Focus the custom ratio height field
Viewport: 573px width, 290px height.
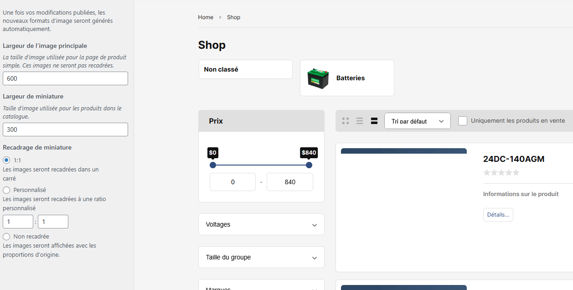pyautogui.click(x=53, y=222)
